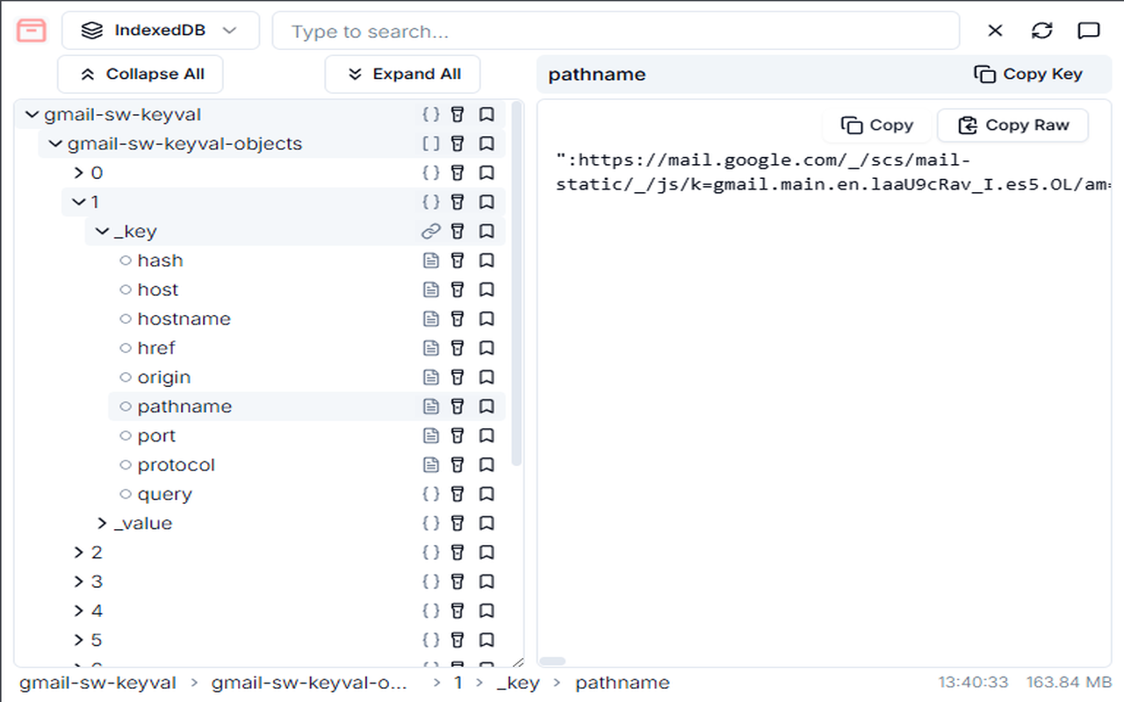
Task: Bookmark object 1 in the tree
Action: tap(486, 201)
